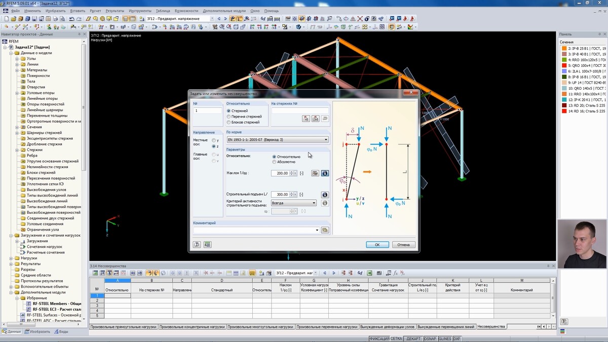
Task: Select the Перечня стержней radio button
Action: [229, 117]
